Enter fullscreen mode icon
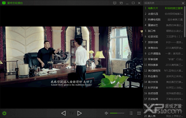186x118 pixels. tap(139, 113)
